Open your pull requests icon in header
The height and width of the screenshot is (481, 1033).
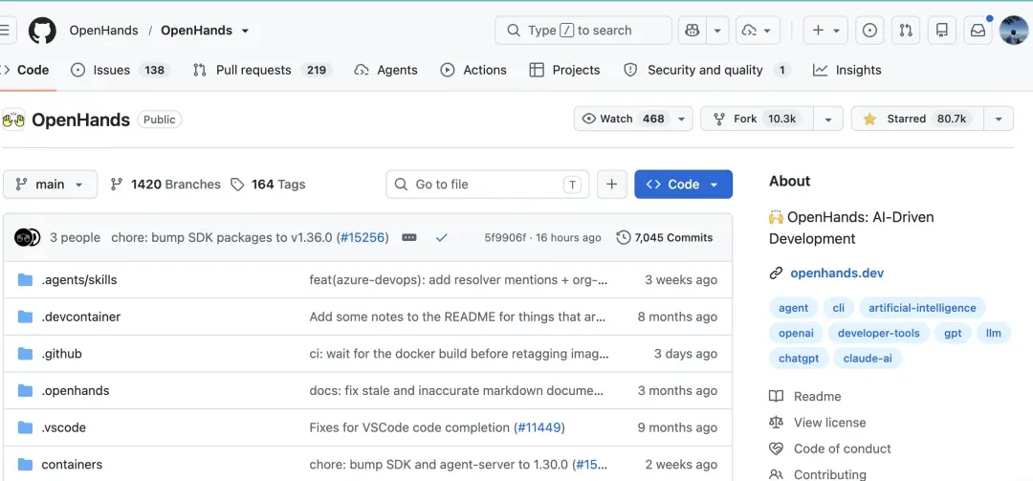(906, 31)
